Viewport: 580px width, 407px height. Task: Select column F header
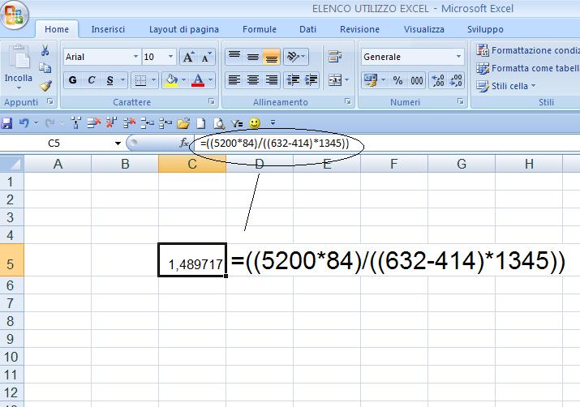[394, 164]
